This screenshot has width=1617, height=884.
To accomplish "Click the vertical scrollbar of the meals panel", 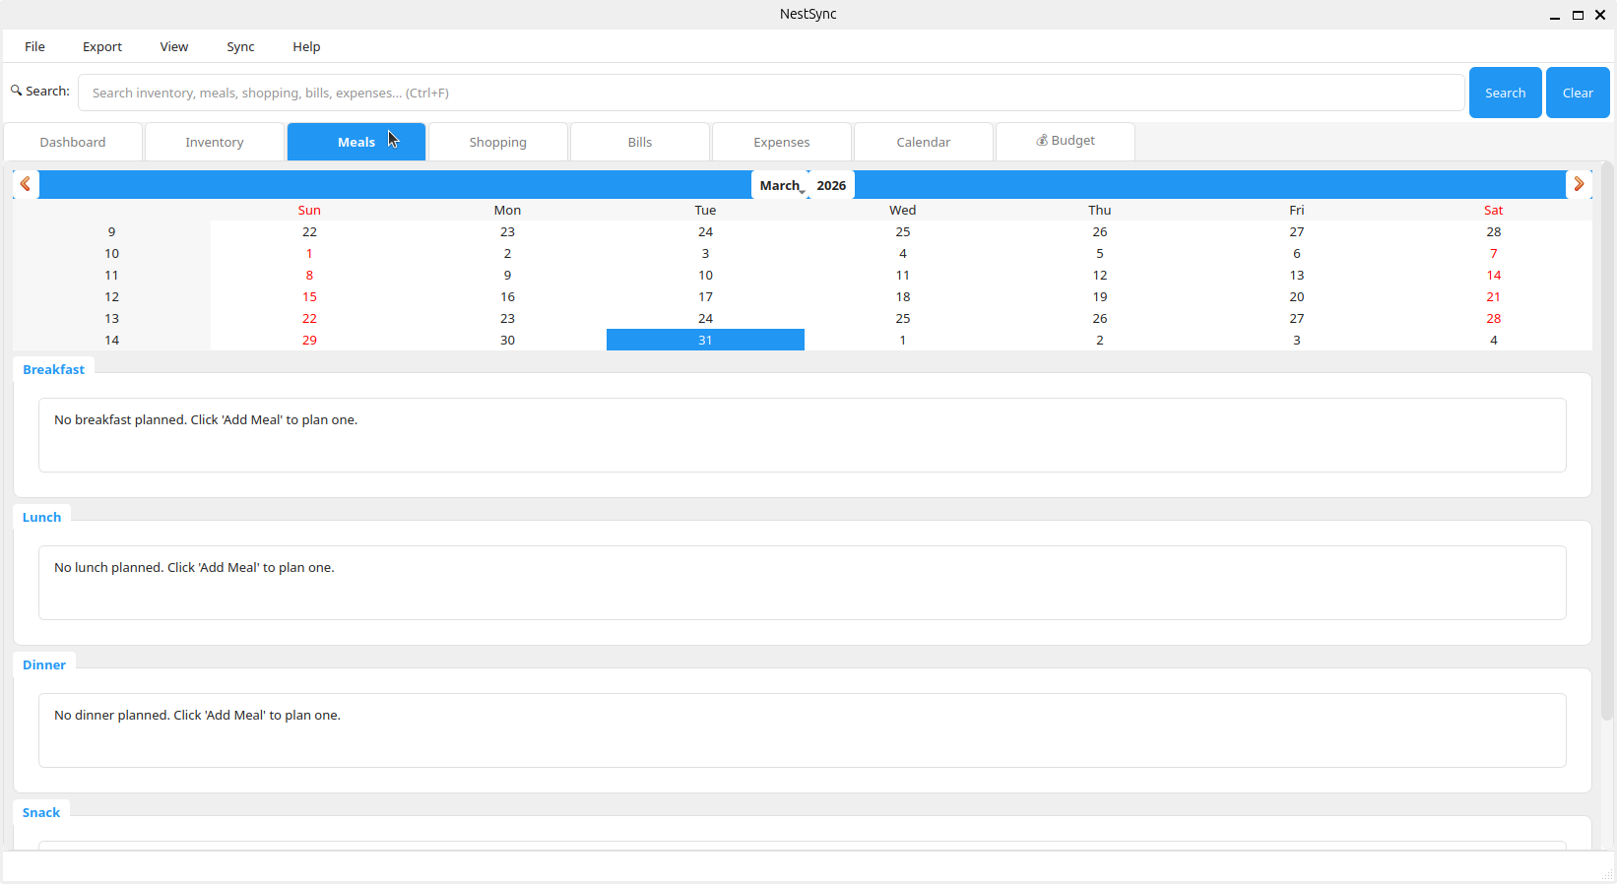I will (1607, 443).
